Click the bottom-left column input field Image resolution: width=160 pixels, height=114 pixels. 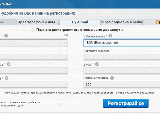coord(34,85)
